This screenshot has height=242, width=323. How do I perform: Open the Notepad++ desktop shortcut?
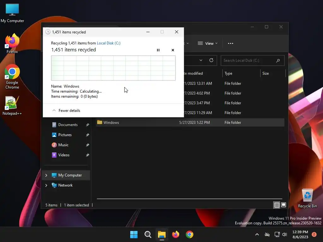click(12, 106)
